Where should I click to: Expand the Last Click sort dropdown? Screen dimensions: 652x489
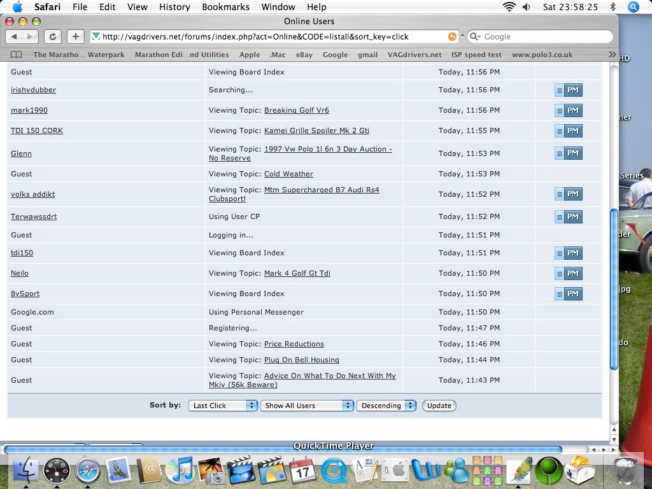point(223,406)
